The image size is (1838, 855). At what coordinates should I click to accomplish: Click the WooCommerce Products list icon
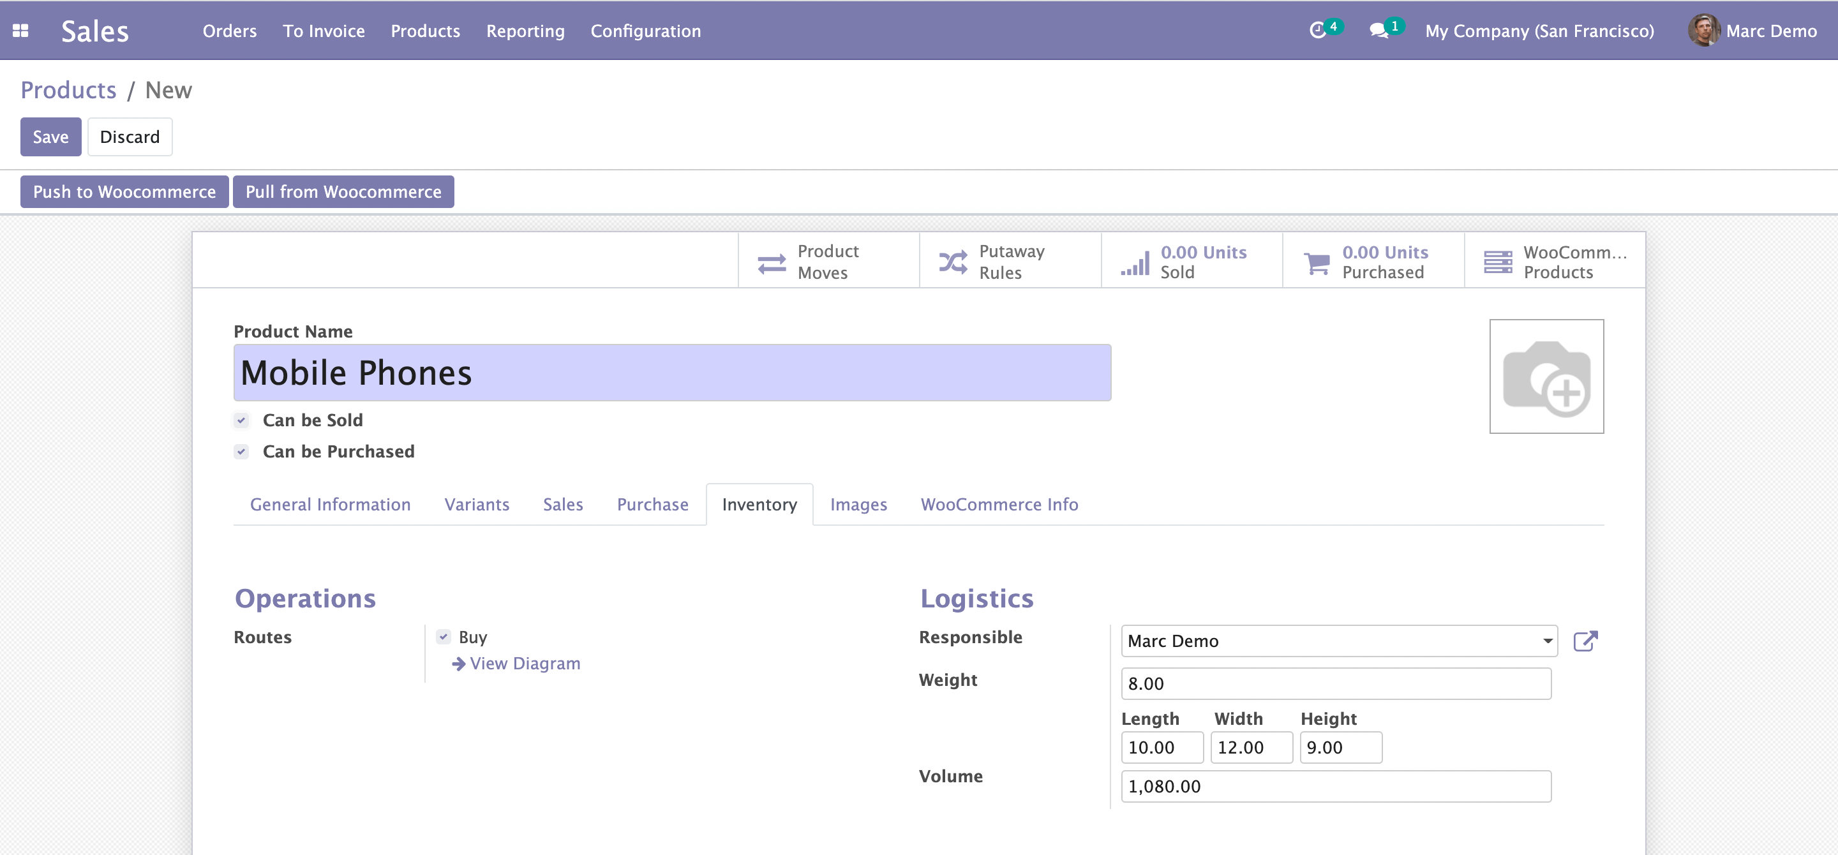(1498, 262)
